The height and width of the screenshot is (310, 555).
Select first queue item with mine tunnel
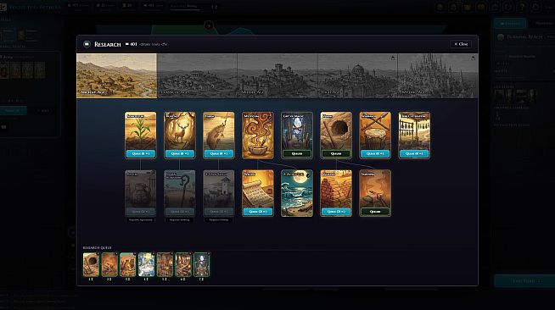[91, 264]
